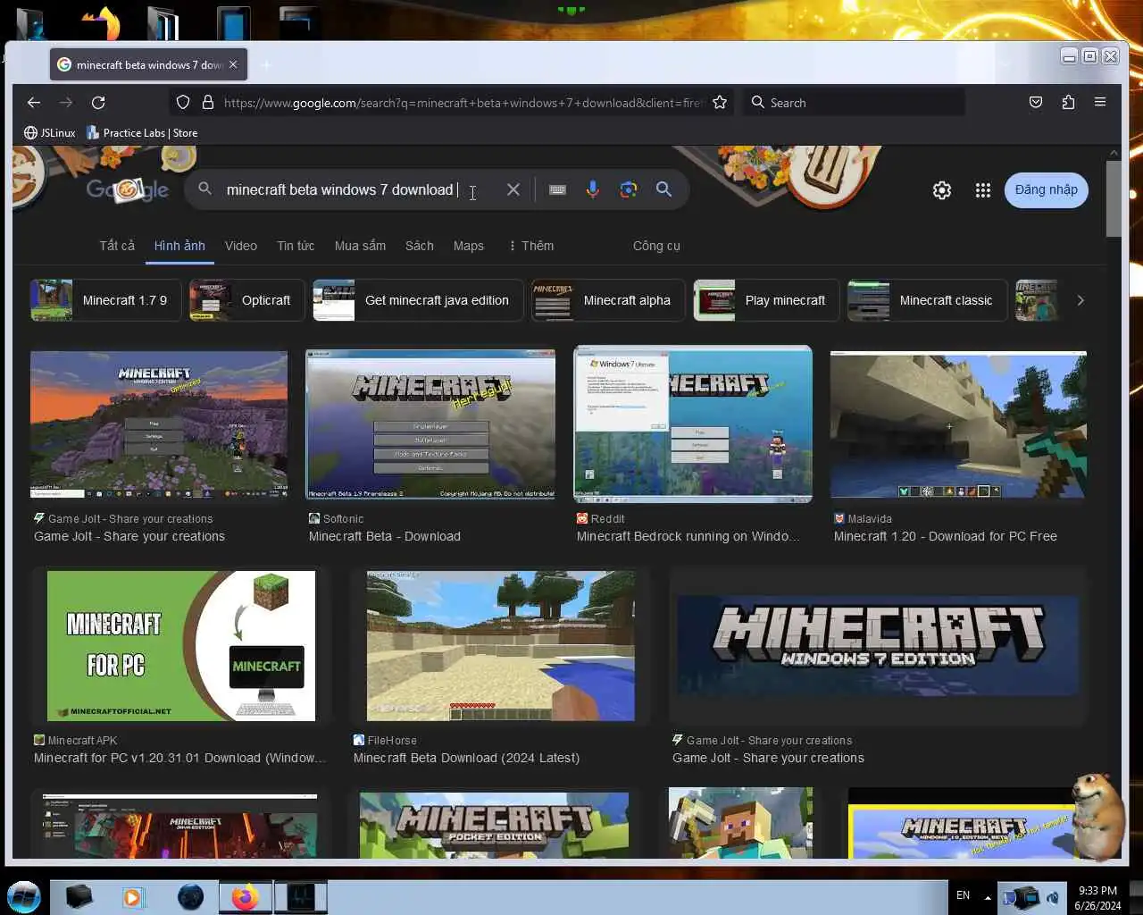Click the padlock site info icon
This screenshot has width=1143, height=915.
pyautogui.click(x=208, y=103)
